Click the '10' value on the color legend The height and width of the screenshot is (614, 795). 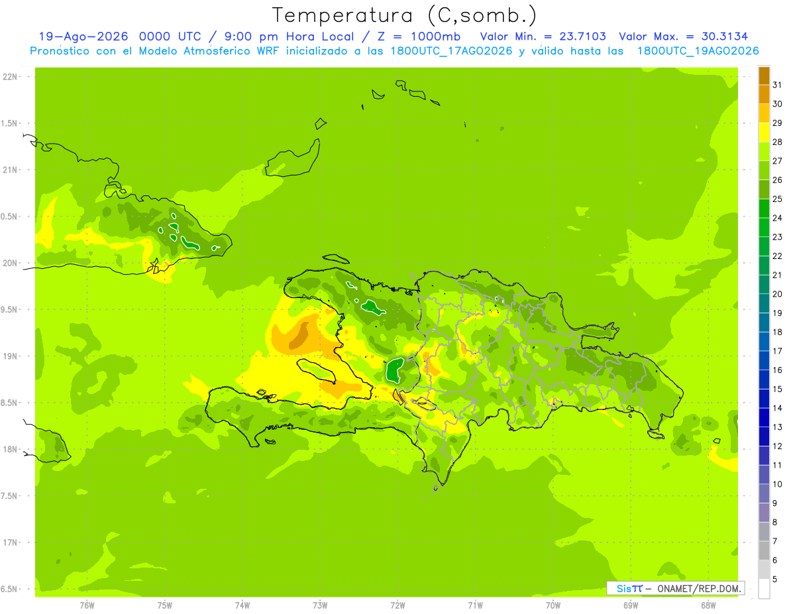[x=777, y=484]
